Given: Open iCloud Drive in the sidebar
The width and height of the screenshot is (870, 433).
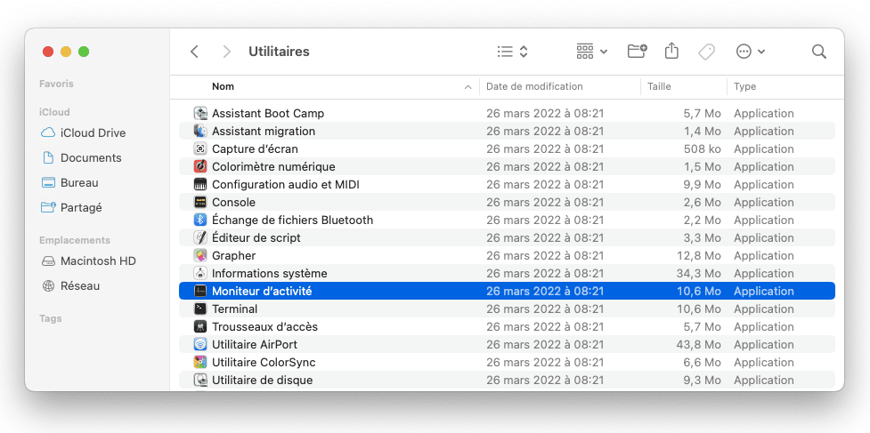Looking at the screenshot, I should pos(84,132).
